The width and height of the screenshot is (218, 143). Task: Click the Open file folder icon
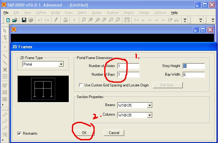(x=15, y=20)
